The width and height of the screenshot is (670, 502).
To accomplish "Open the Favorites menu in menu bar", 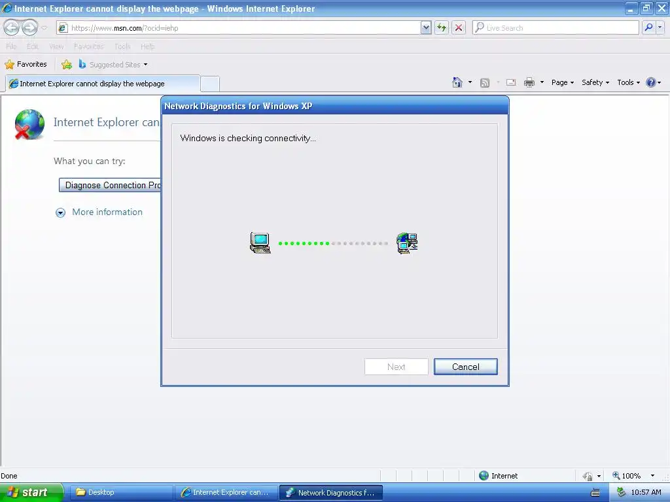I will pyautogui.click(x=88, y=46).
